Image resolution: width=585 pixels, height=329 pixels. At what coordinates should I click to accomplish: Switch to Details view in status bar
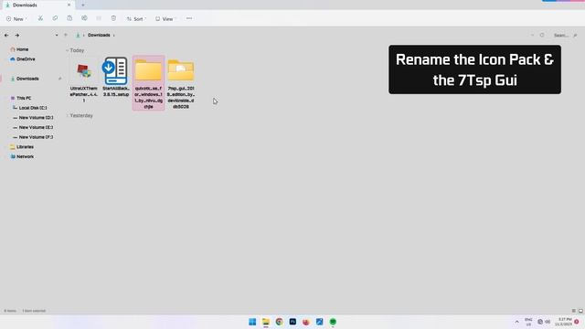[574, 311]
